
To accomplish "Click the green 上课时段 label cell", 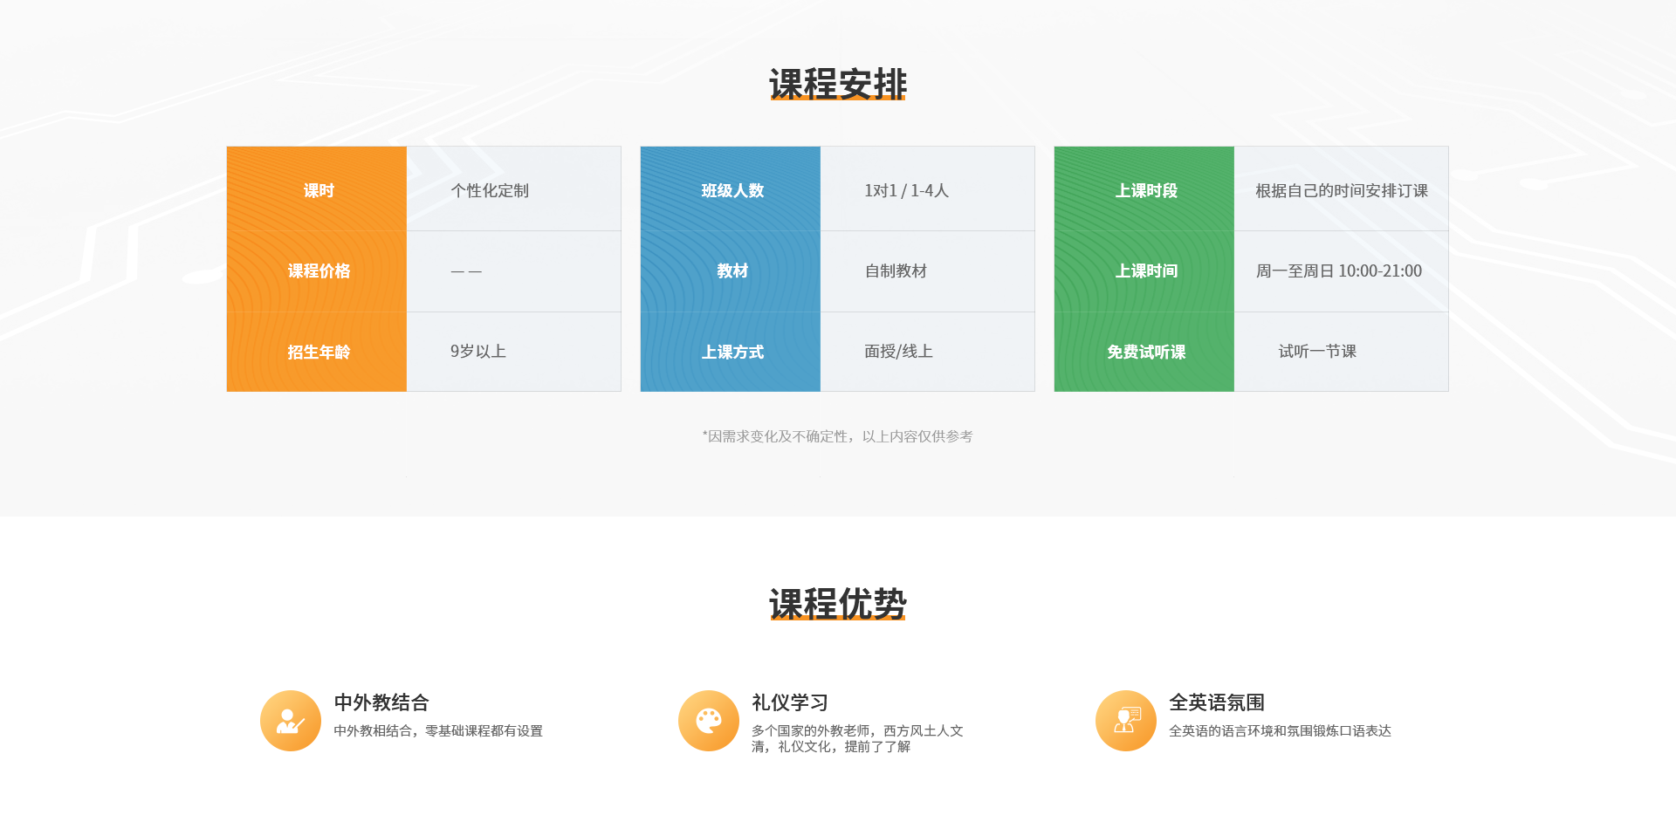I will [x=1144, y=188].
